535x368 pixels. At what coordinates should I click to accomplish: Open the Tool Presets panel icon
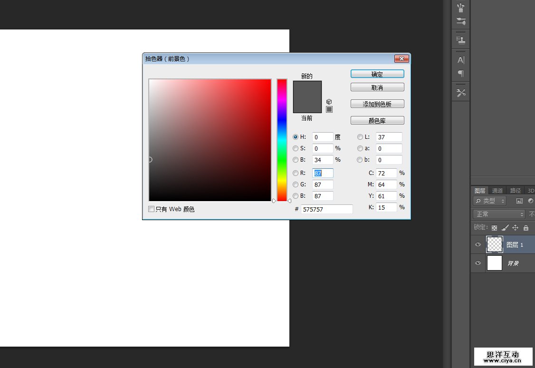[460, 93]
